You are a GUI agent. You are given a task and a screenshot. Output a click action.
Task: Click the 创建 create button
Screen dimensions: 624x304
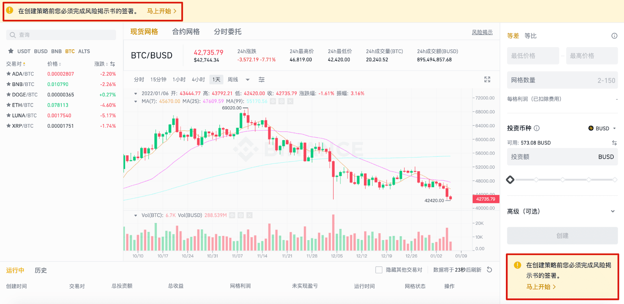click(x=562, y=235)
